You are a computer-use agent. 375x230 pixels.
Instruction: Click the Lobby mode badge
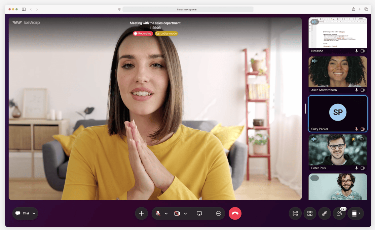pos(166,34)
